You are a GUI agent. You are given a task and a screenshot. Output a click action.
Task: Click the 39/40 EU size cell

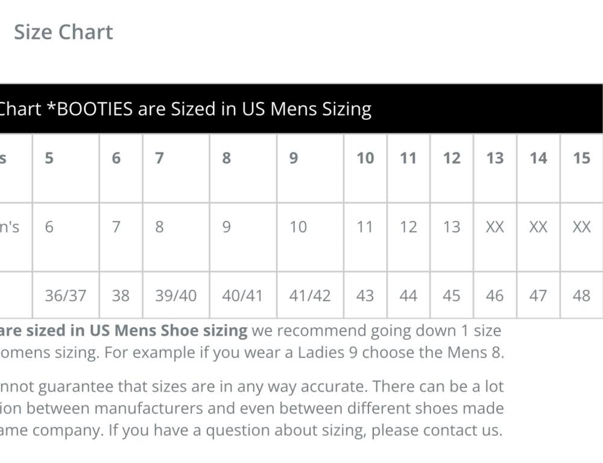click(175, 295)
